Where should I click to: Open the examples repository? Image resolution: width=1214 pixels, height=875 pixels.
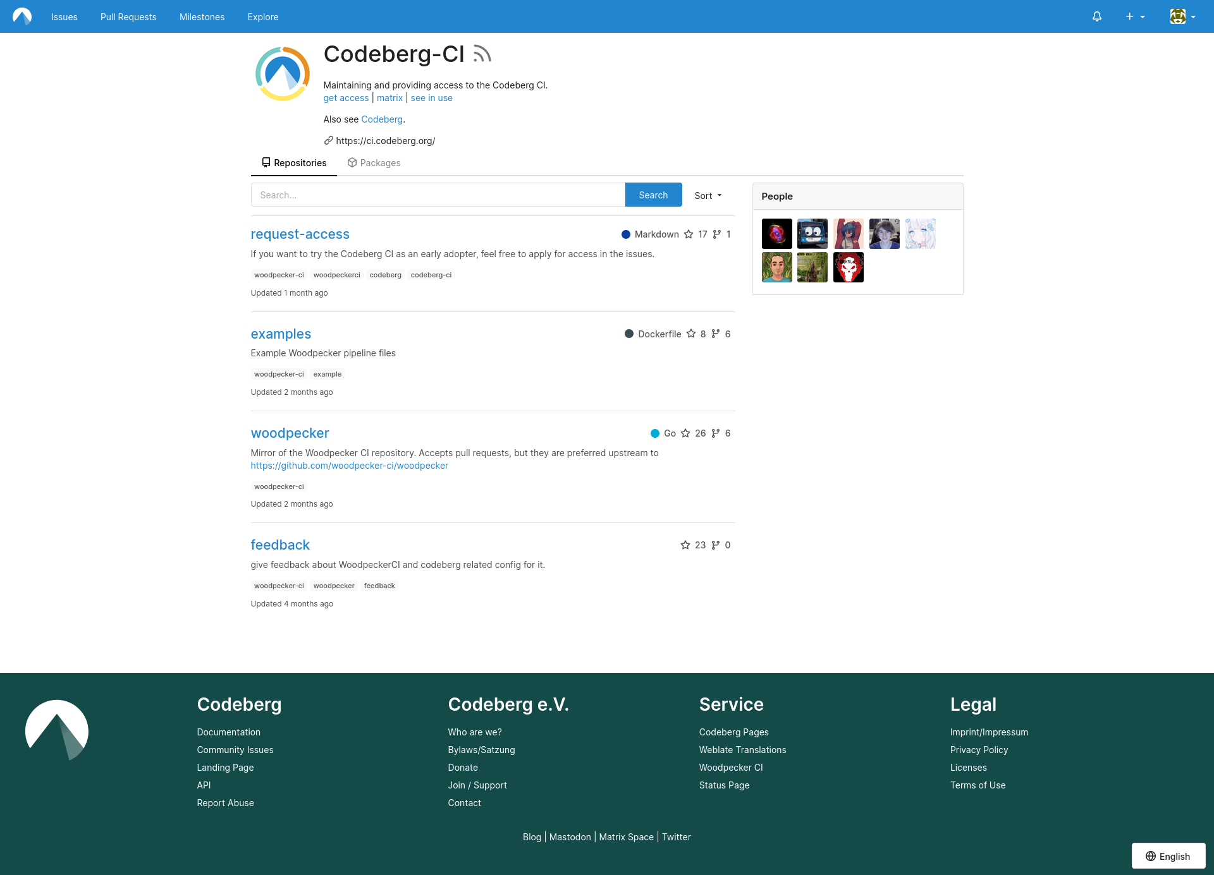point(281,334)
